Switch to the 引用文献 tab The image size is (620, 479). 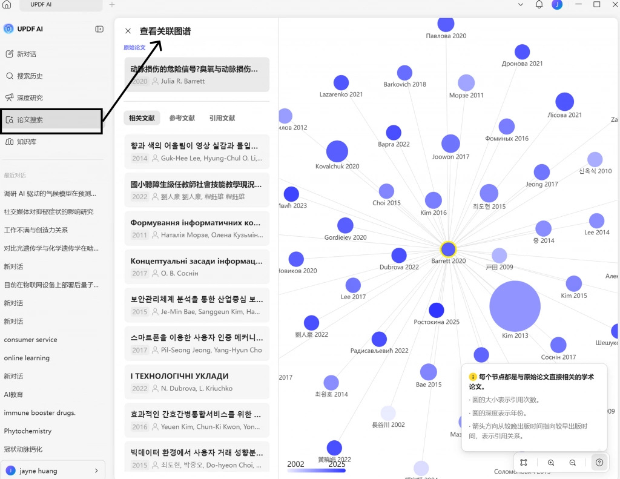pos(222,118)
